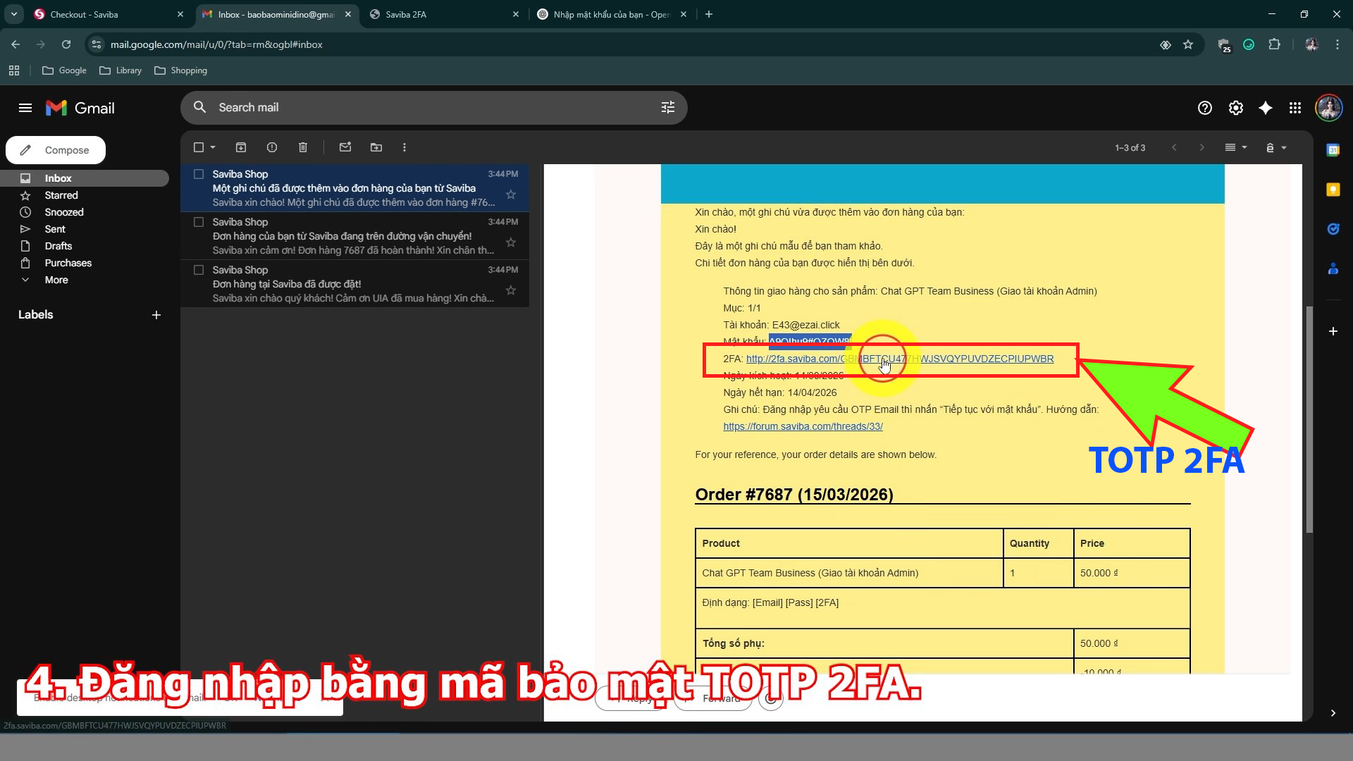
Task: Open Gmail settings gear icon
Action: [1236, 108]
